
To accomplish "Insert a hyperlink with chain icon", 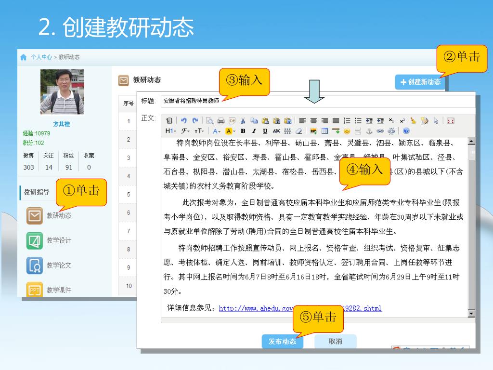I will (380, 131).
